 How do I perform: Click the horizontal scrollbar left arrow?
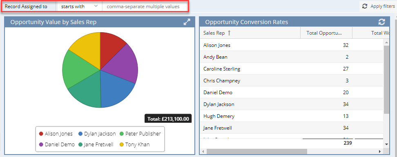pyautogui.click(x=203, y=151)
